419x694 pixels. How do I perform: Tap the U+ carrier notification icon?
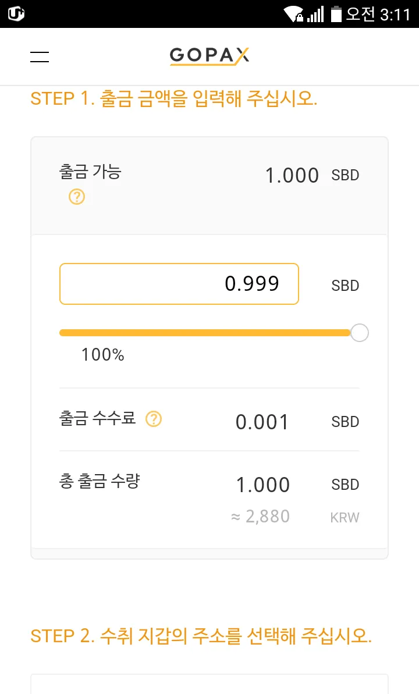tap(16, 14)
